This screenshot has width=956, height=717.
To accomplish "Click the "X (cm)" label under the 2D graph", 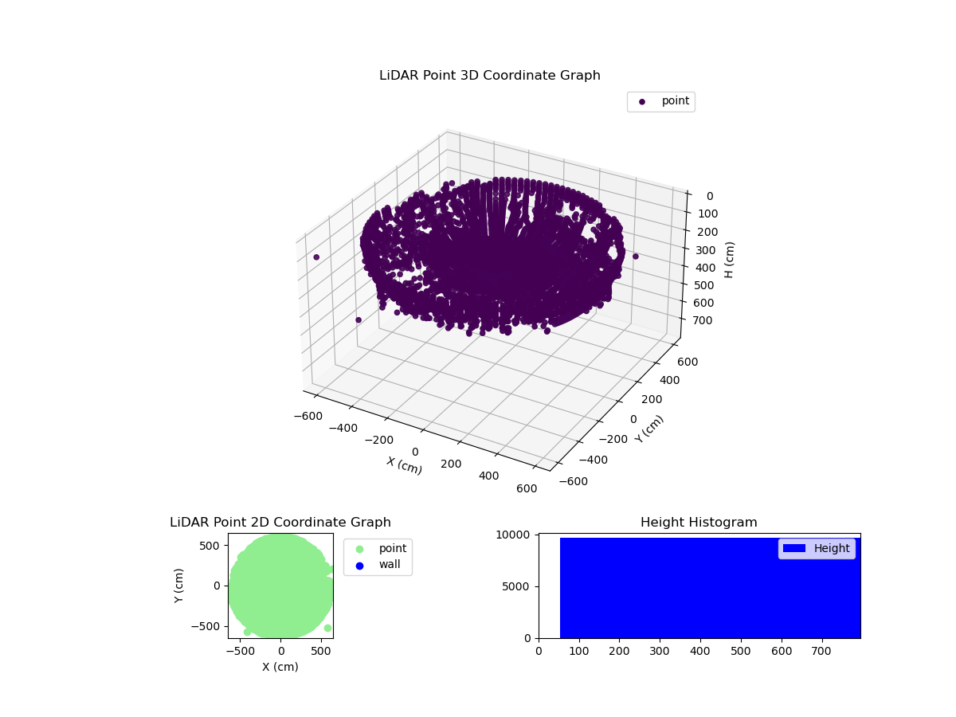I will pyautogui.click(x=280, y=667).
